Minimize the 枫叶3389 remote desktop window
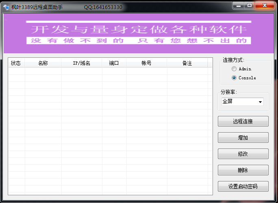 click(x=239, y=5)
